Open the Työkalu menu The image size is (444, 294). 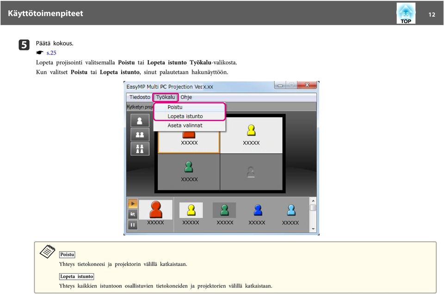pos(166,97)
